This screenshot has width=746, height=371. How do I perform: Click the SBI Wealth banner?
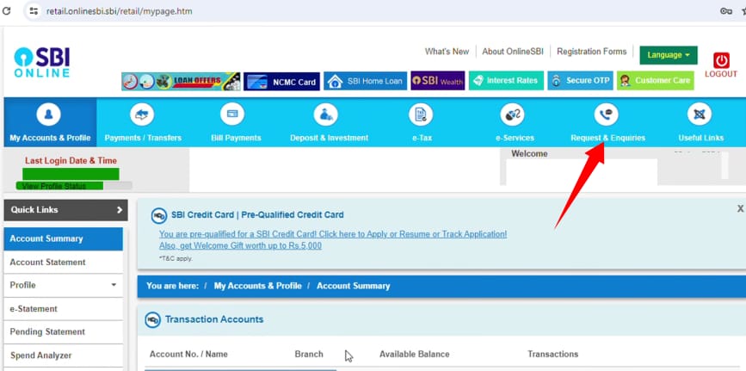click(438, 81)
